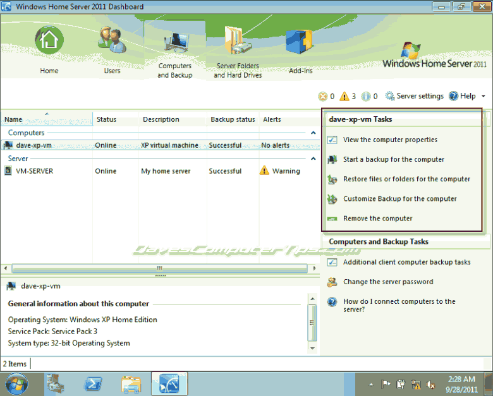Click the dave-xp-vm icon in details pane

[x=11, y=285]
